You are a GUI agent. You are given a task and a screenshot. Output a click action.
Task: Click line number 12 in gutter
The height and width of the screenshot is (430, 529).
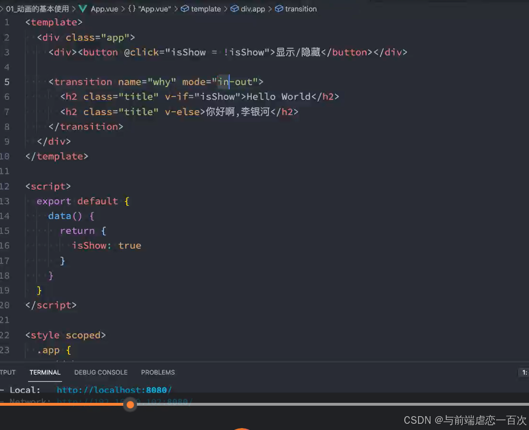pos(5,186)
